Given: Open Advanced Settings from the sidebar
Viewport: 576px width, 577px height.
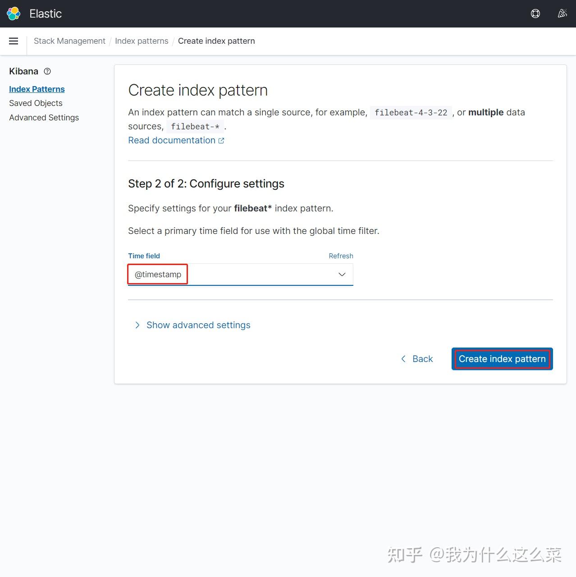Looking at the screenshot, I should (44, 117).
